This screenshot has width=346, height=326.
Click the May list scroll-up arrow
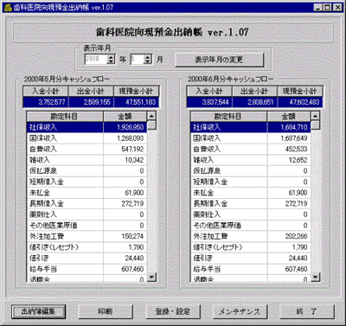[151, 116]
